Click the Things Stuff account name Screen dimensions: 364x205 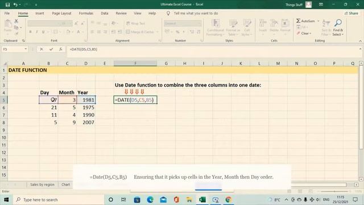[293, 5]
